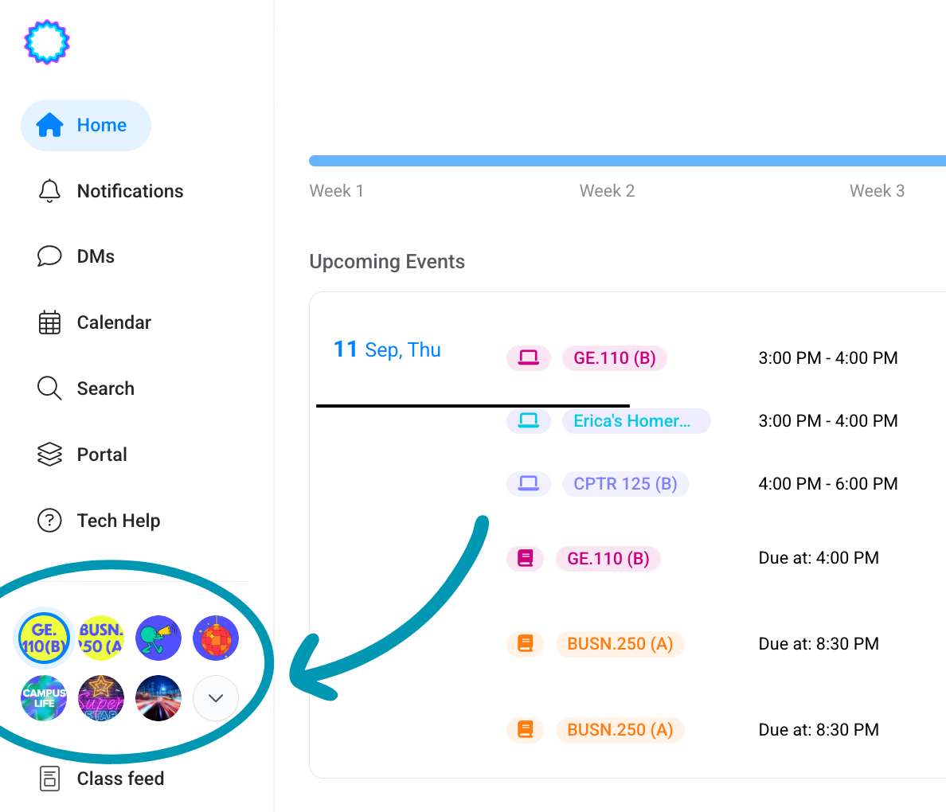The image size is (946, 812).
Task: Select the green megaphone character group icon
Action: coord(158,638)
